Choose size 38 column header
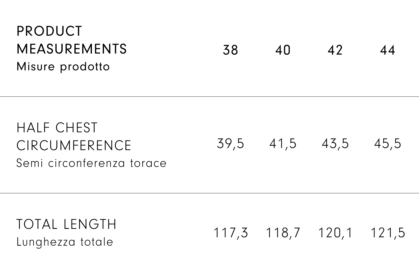 [x=230, y=50]
